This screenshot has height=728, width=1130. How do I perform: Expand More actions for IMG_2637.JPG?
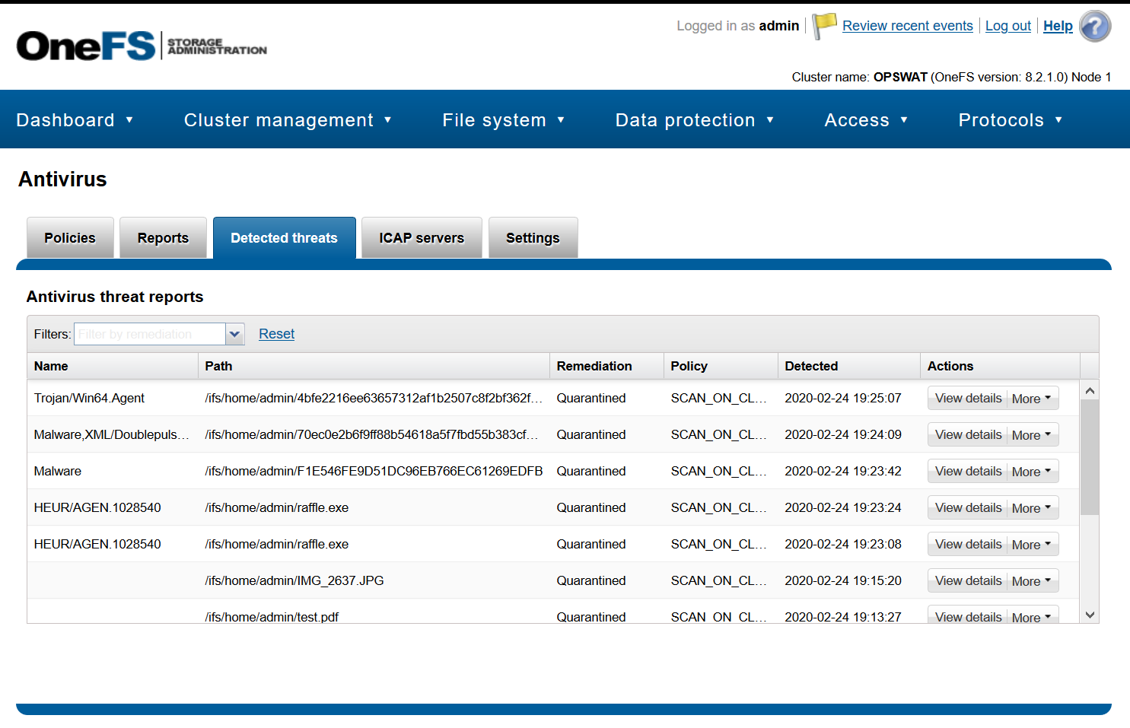pyautogui.click(x=1033, y=580)
